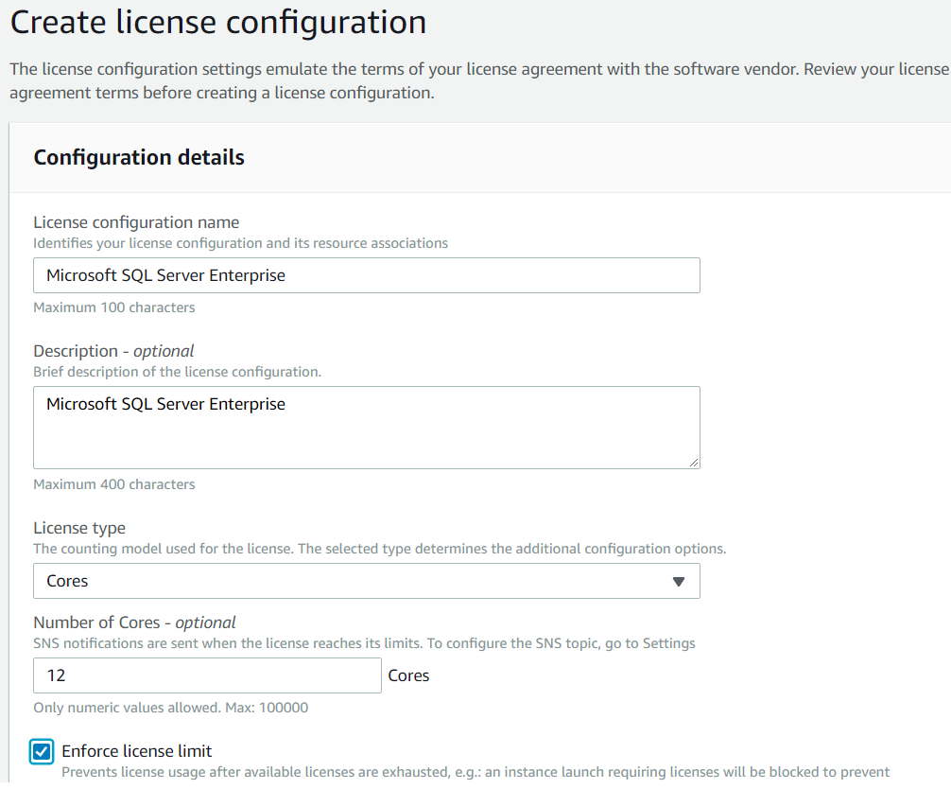
Task: Click the "Enforce license limit" label text
Action: tap(137, 751)
